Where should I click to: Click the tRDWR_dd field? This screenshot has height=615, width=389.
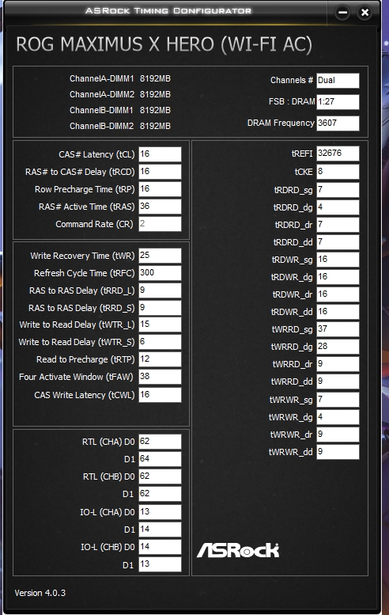coord(338,312)
